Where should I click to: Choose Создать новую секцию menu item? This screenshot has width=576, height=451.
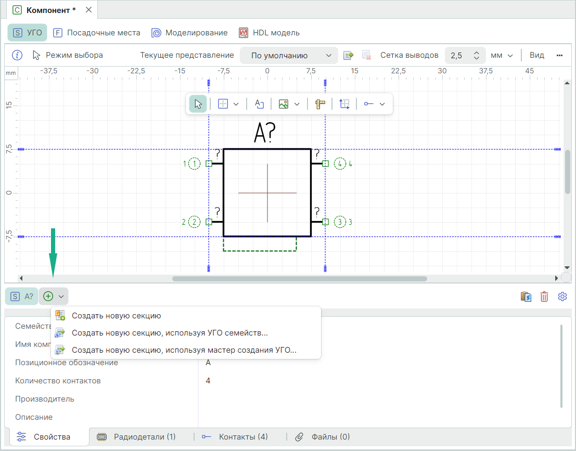click(116, 316)
